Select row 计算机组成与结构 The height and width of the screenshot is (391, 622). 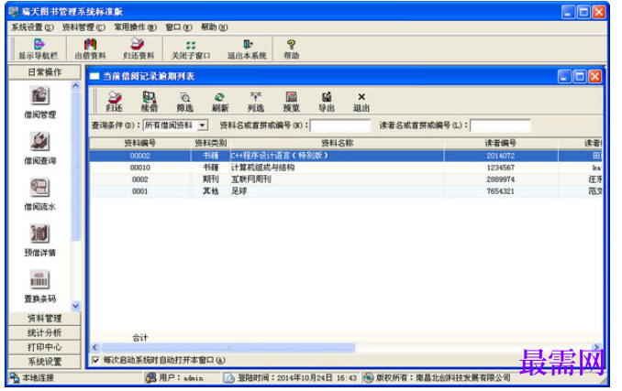click(x=346, y=168)
